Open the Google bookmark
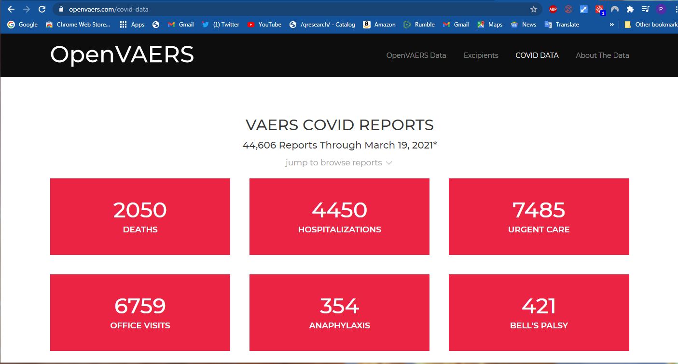The width and height of the screenshot is (678, 364). (22, 25)
